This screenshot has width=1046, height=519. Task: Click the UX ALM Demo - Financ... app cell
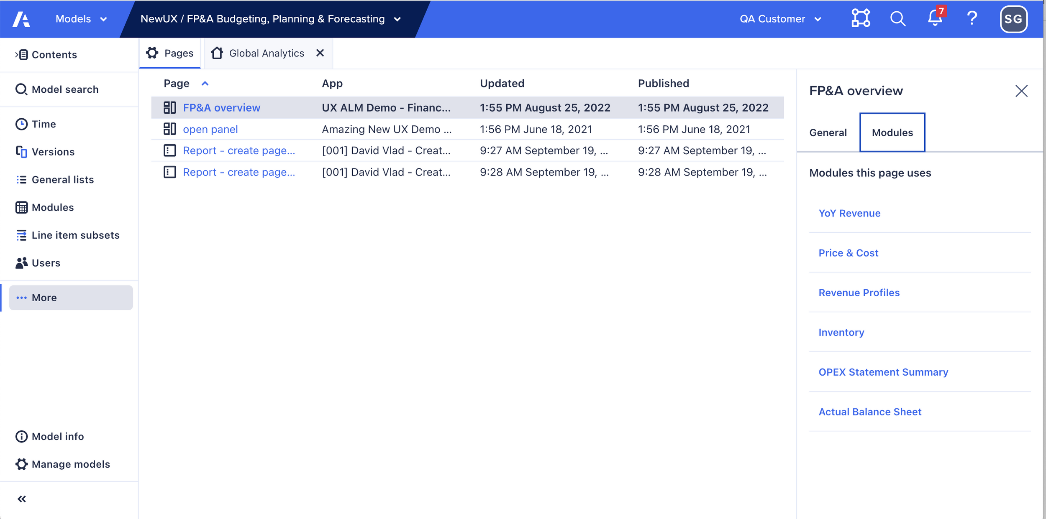386,108
